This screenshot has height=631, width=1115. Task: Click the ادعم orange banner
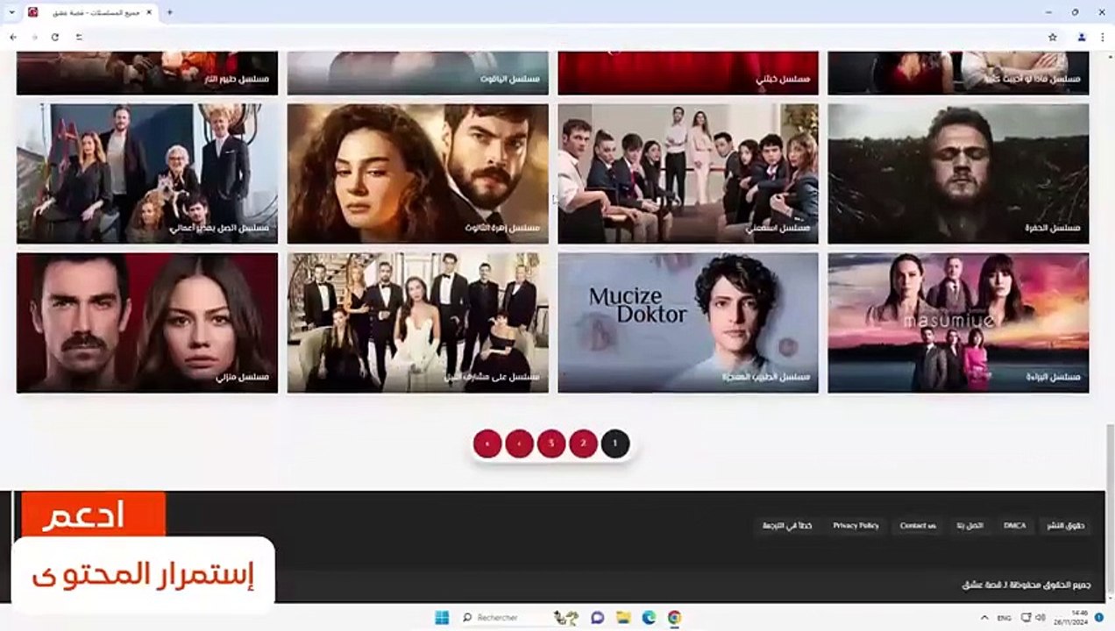point(94,515)
